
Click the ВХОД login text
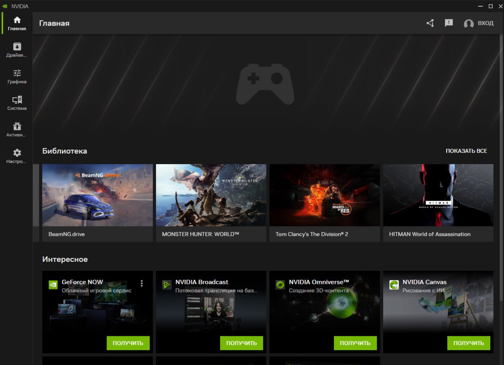point(485,23)
